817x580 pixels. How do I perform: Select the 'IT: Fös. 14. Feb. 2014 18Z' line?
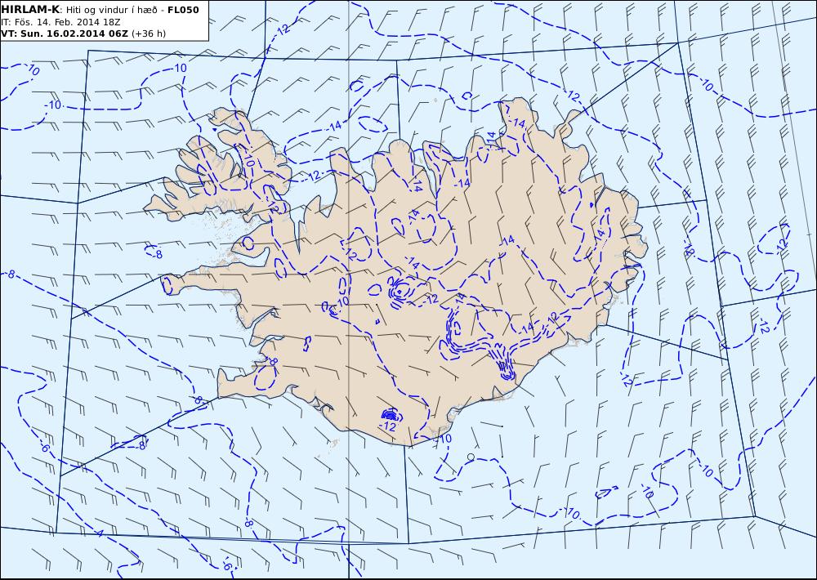(61, 22)
